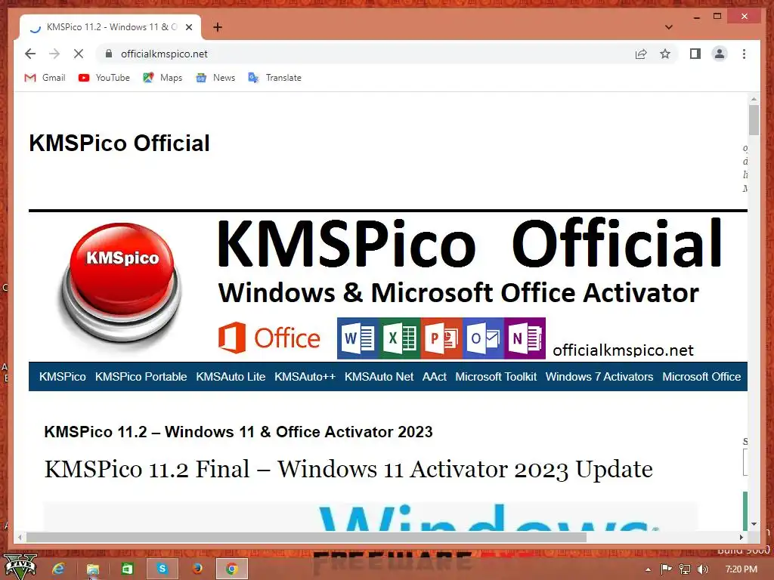The width and height of the screenshot is (774, 580).
Task: Click the Word icon in banner
Action: [x=358, y=338]
